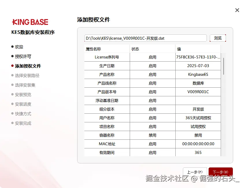The width and height of the screenshot is (245, 188).
Task: Select the 添加授权文件 step in sidebar
Action: tap(26, 66)
